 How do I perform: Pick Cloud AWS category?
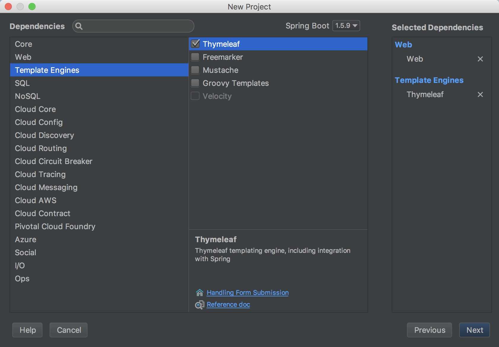[x=99, y=200]
